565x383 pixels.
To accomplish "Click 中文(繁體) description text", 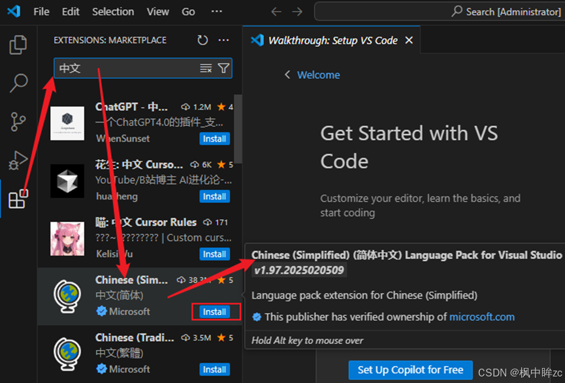I will click(120, 353).
